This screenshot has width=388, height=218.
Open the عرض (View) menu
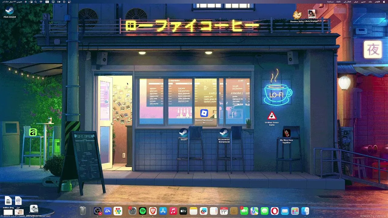(x=356, y=2)
